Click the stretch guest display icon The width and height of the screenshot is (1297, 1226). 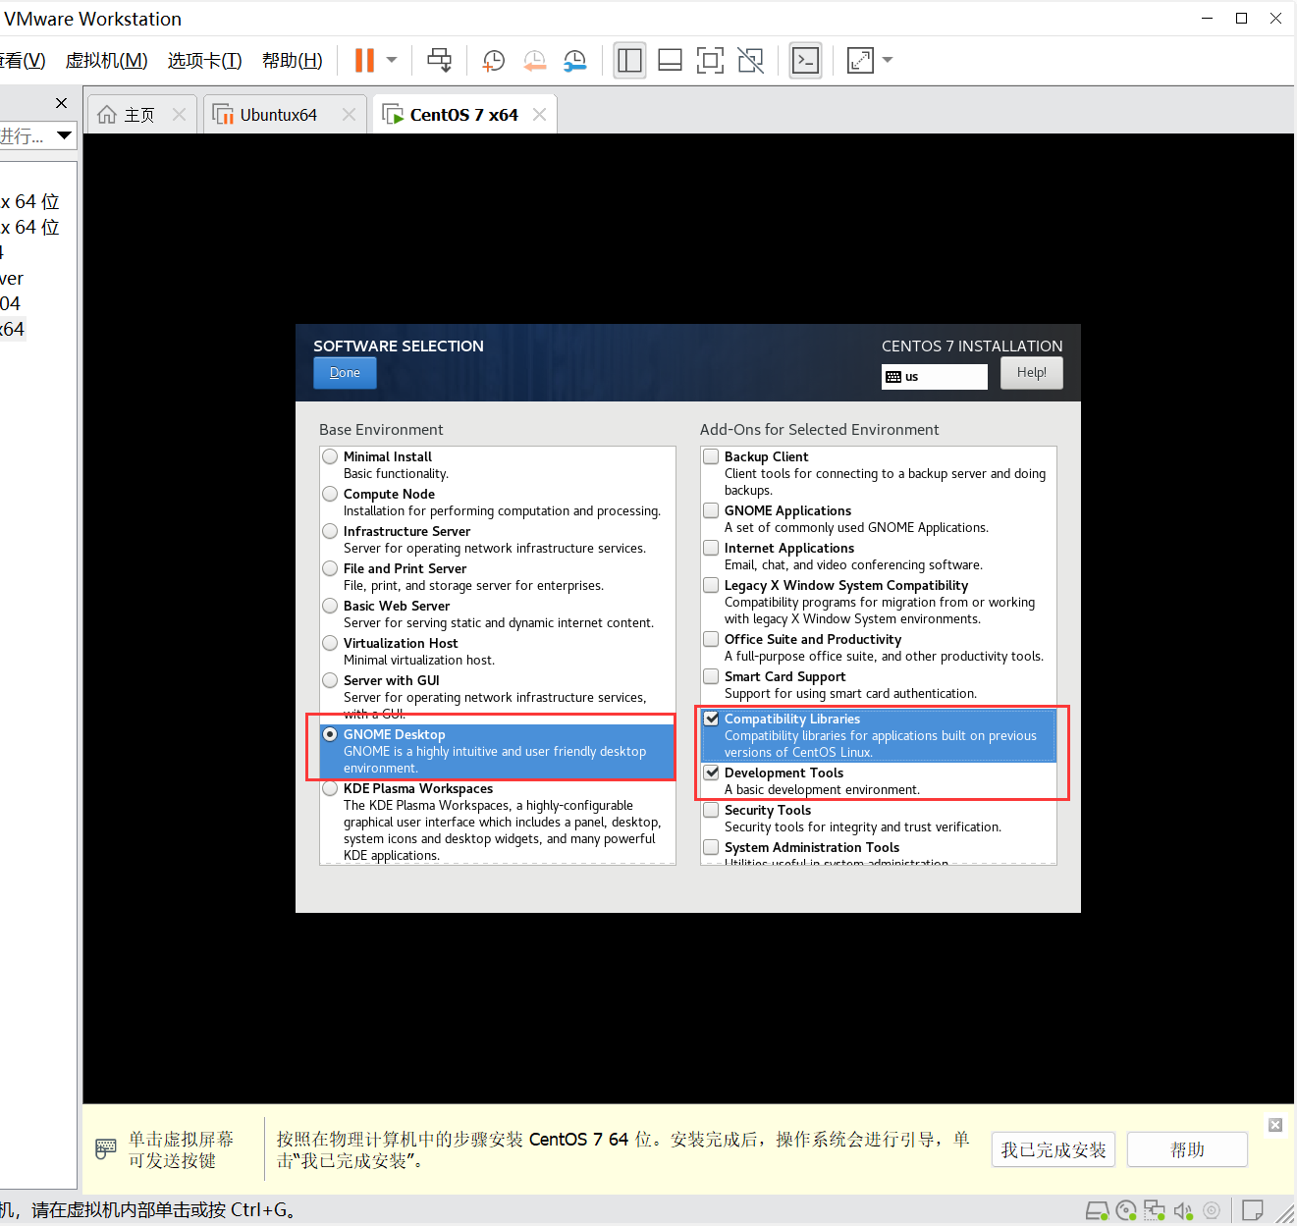pyautogui.click(x=860, y=61)
